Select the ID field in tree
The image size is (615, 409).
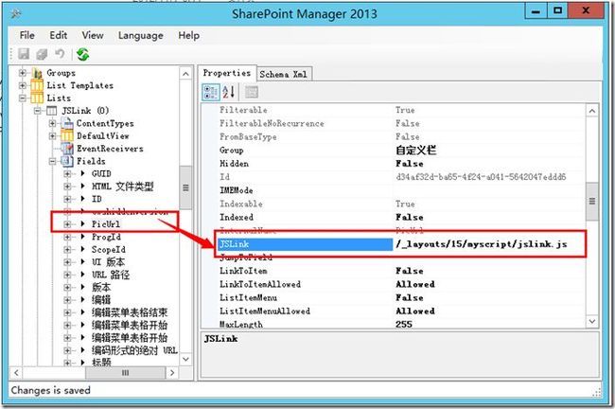[97, 199]
